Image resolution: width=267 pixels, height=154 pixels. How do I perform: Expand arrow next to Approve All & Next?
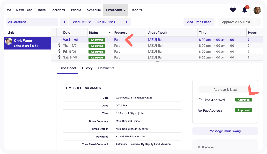[258, 22]
